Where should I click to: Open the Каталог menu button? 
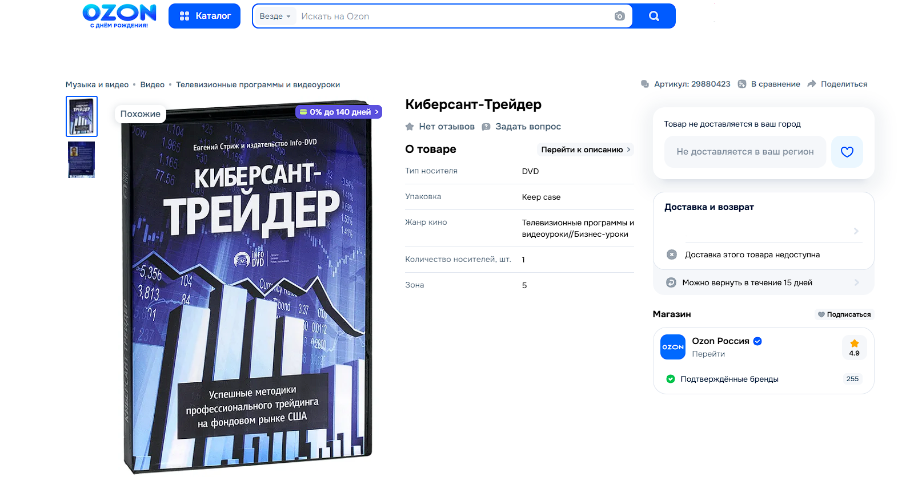pyautogui.click(x=205, y=16)
